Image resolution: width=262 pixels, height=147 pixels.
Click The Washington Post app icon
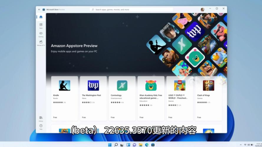click(x=93, y=85)
